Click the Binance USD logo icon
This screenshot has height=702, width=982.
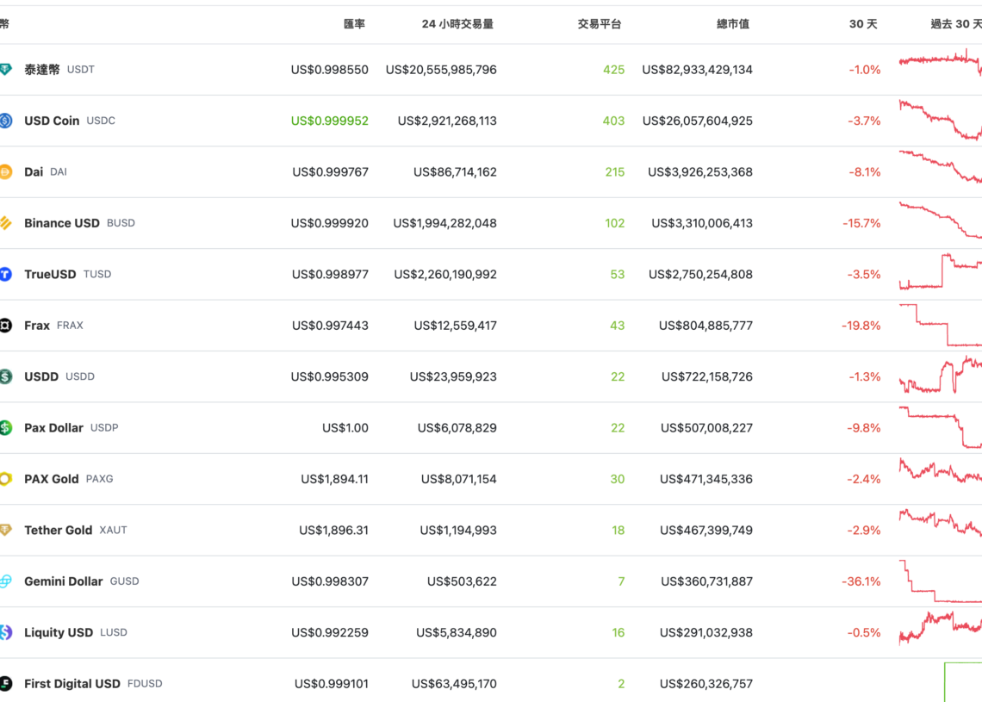tap(5, 223)
